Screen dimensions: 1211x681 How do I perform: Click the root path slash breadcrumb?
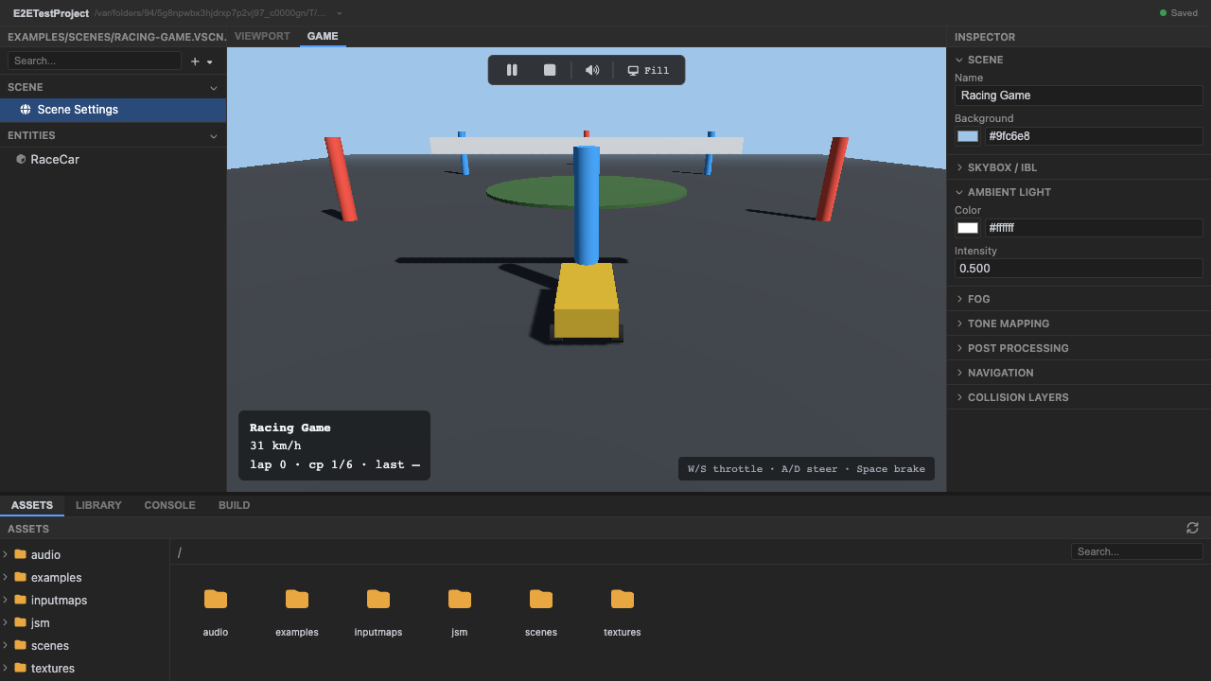click(180, 552)
